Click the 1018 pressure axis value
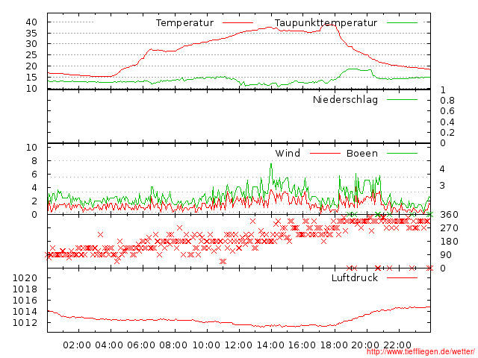 [25, 289]
